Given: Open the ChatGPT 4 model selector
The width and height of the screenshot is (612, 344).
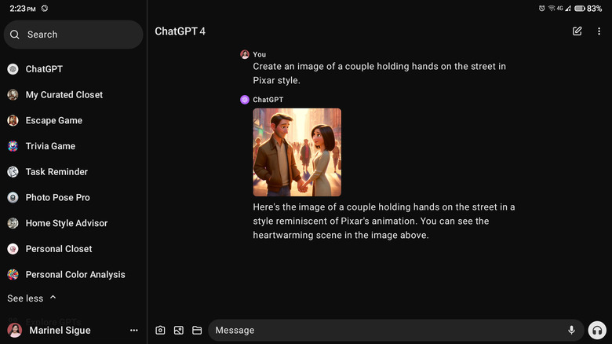Looking at the screenshot, I should (x=180, y=31).
